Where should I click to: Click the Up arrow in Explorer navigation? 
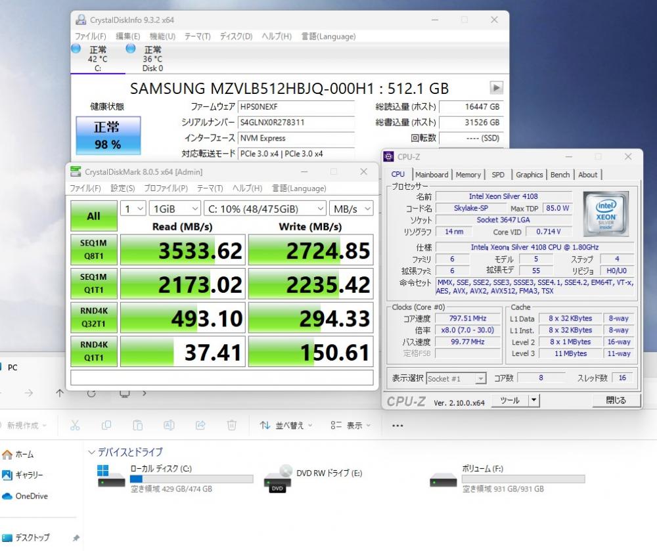point(60,393)
